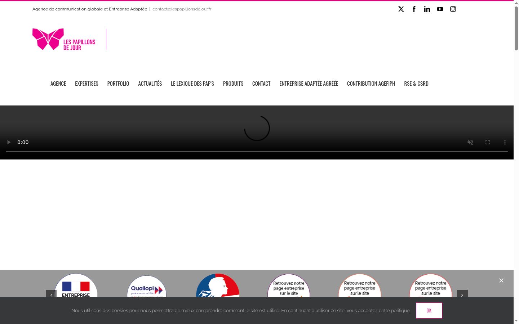Go to next logo carousel slide
This screenshot has height=324, width=519.
click(462, 295)
